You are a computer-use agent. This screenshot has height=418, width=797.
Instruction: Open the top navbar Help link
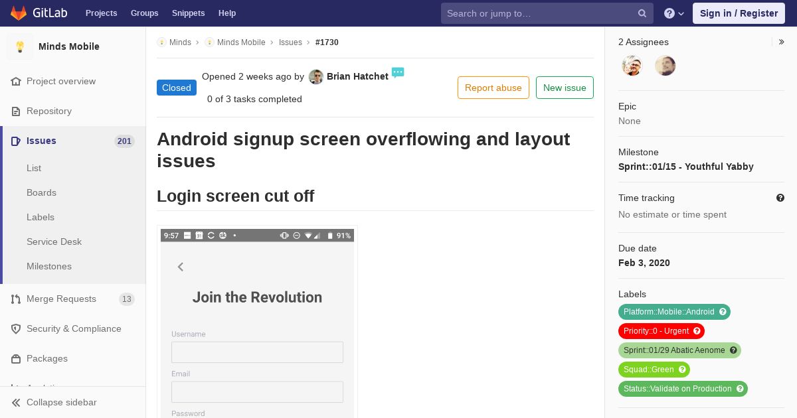(x=227, y=13)
